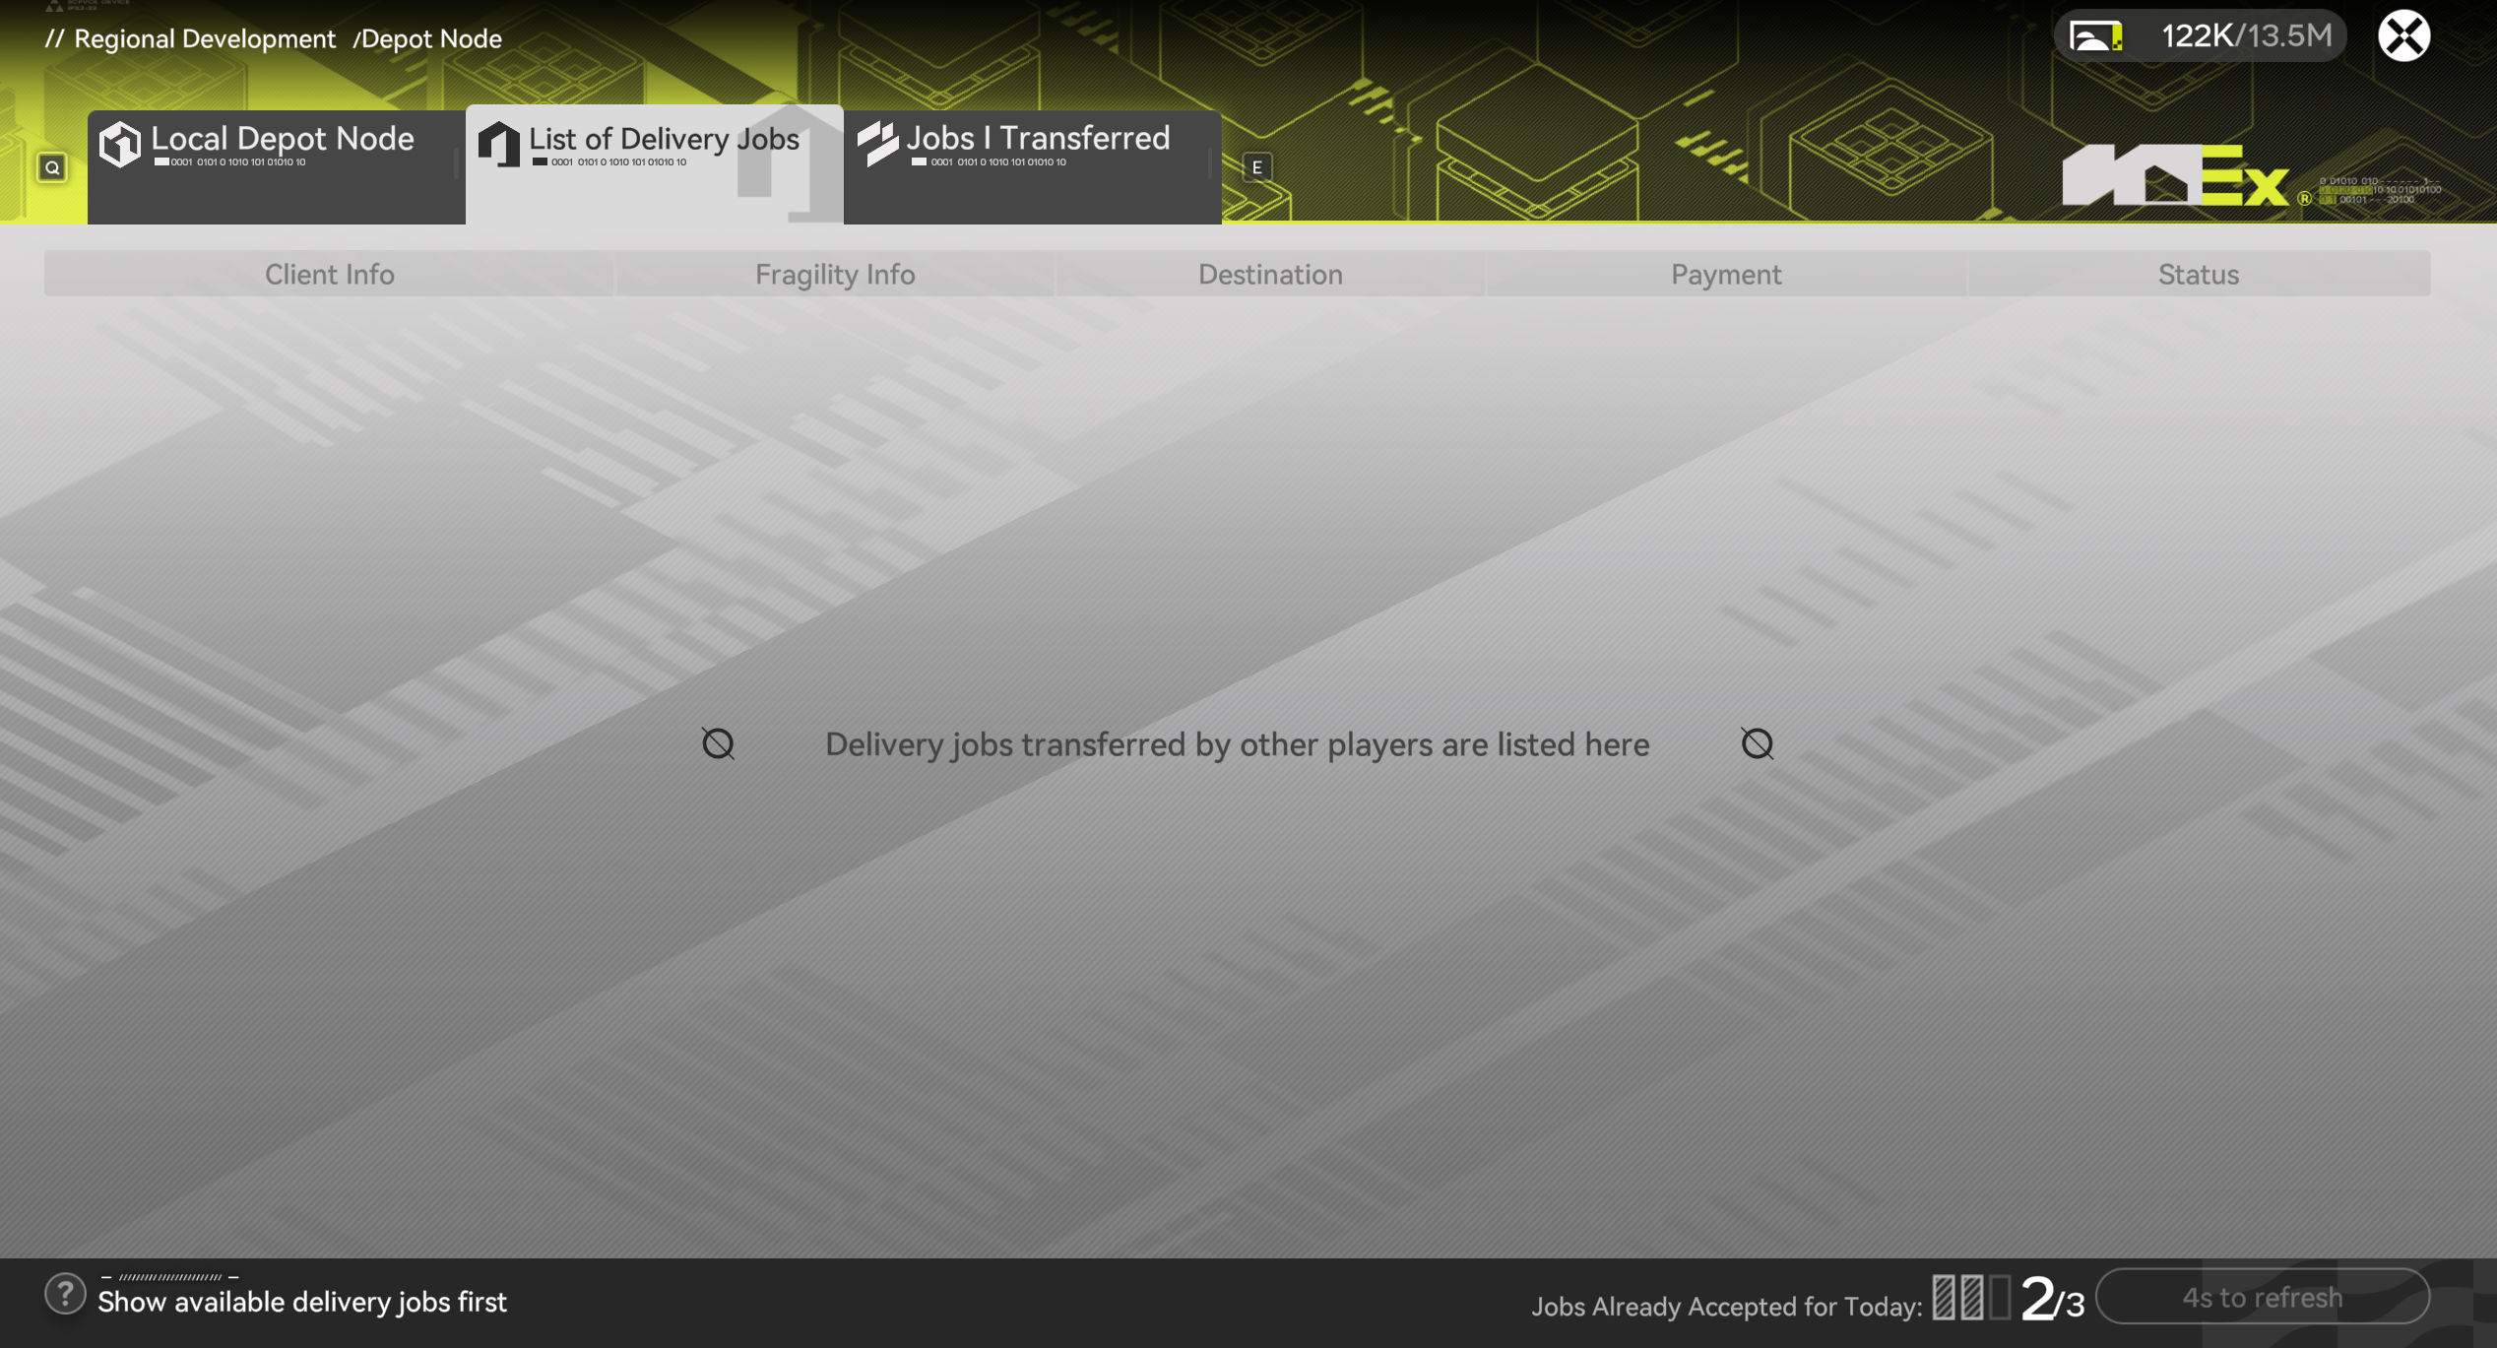2497x1348 pixels.
Task: Click the right empty-list circle icon
Action: tap(1757, 743)
